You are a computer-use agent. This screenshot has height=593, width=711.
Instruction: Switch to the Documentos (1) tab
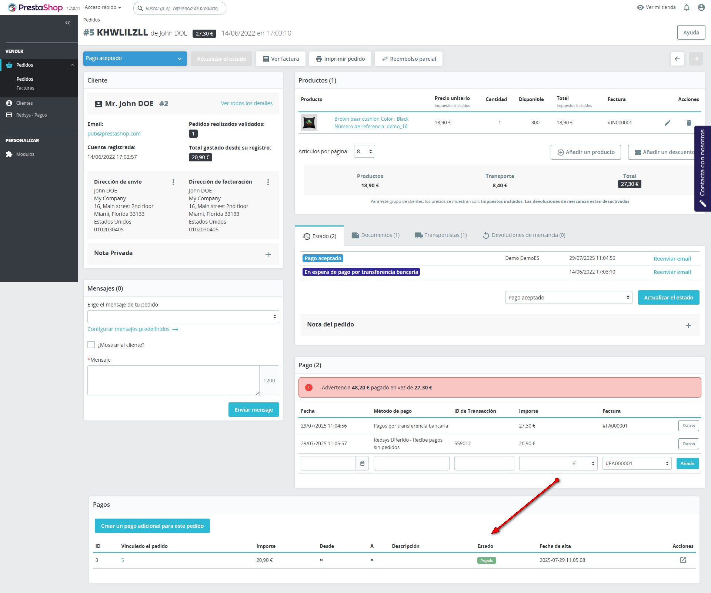[375, 235]
